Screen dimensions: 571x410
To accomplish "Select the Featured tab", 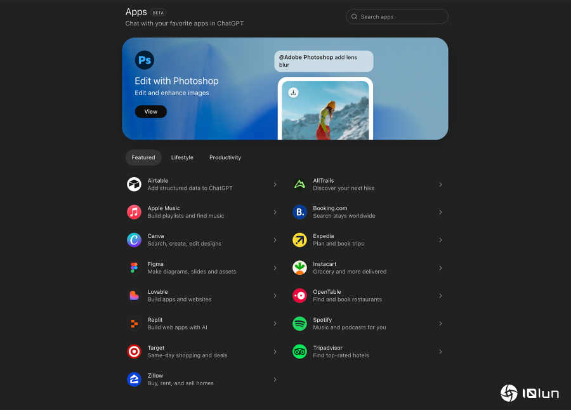I will point(143,157).
